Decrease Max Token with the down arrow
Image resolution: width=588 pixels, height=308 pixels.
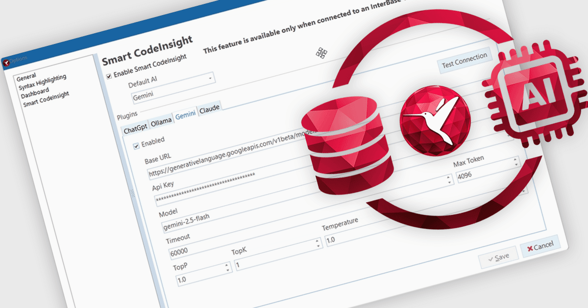pos(516,166)
